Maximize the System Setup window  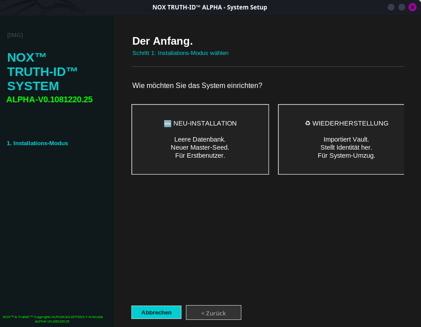click(x=402, y=7)
